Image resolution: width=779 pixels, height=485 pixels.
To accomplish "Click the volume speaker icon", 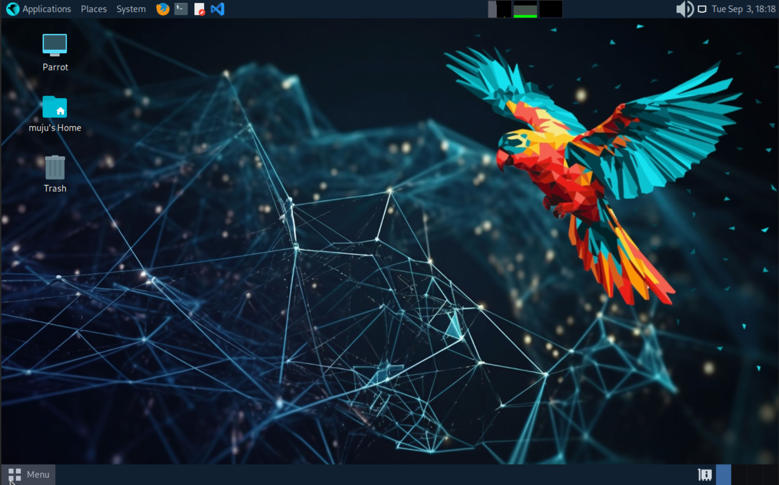I will (685, 9).
